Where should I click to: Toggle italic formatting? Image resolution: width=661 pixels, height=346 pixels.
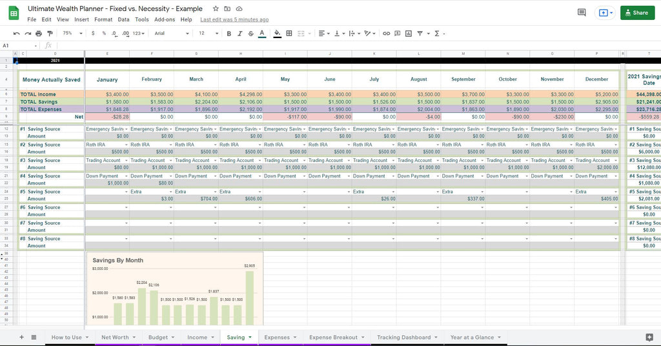tap(240, 34)
